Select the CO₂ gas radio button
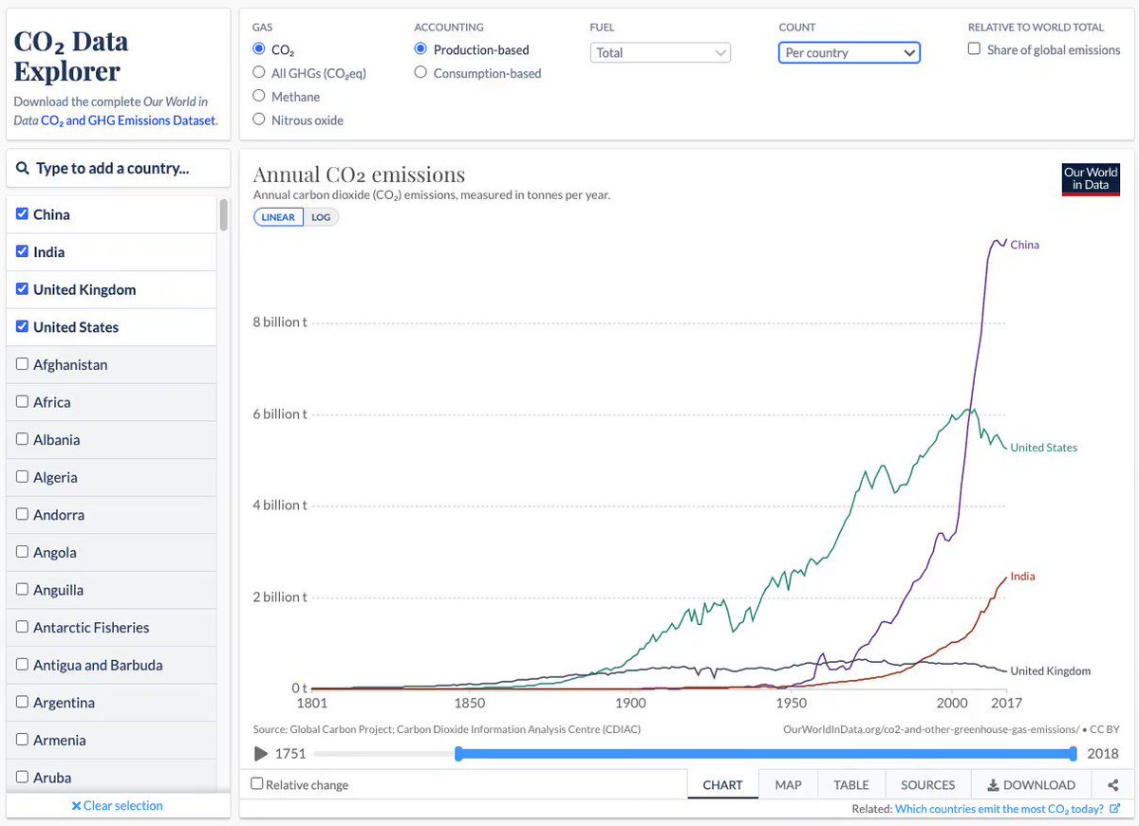 [x=258, y=49]
